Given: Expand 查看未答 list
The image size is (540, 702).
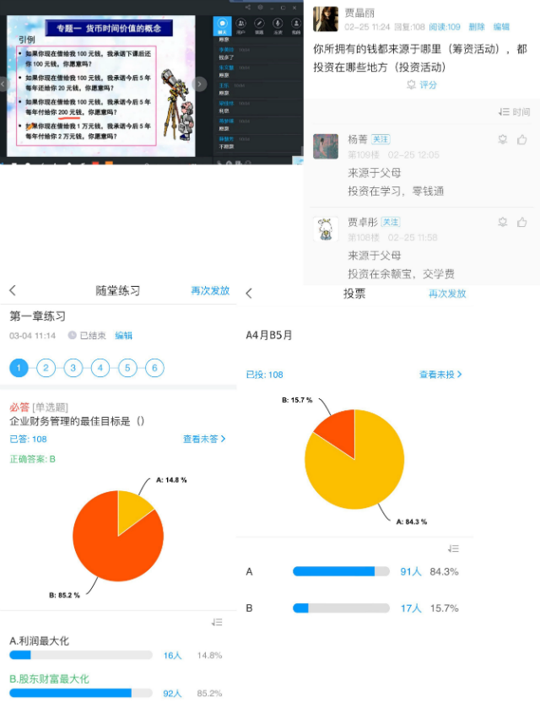Looking at the screenshot, I should (204, 439).
